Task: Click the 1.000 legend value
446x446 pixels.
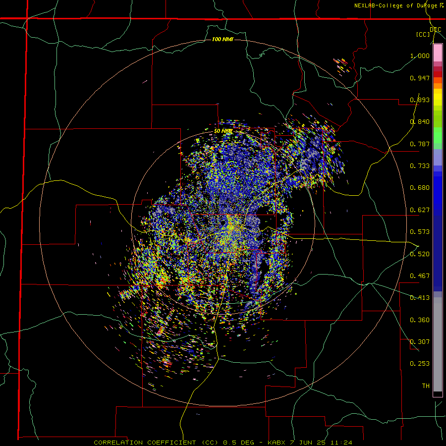Action: coord(420,56)
